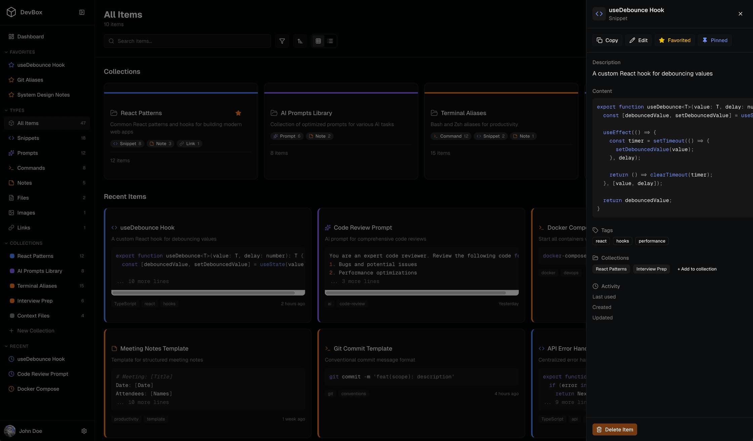753x441 pixels.
Task: Open Snippets type in sidebar
Action: pos(47,138)
